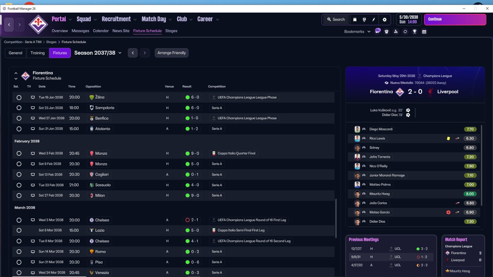Screen dimensions: 493x277
Task: Click the yellow card icon for Rico Lewis
Action: point(448,138)
